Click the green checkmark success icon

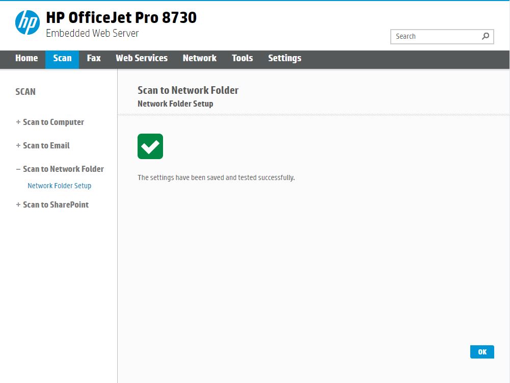click(150, 146)
